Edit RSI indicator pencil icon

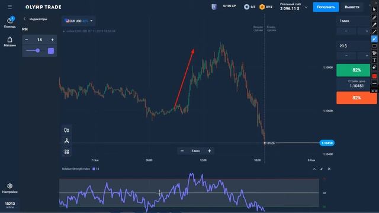(322, 169)
